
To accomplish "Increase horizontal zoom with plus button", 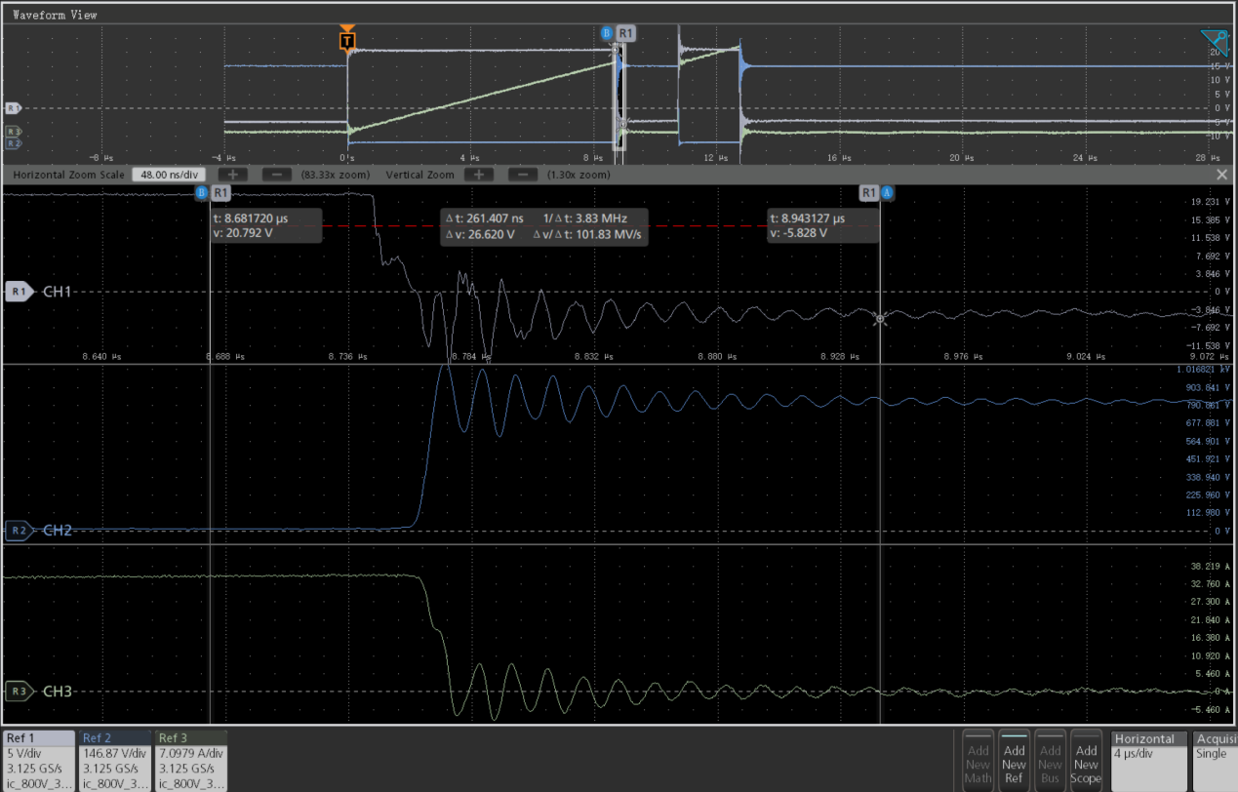I will click(x=238, y=175).
